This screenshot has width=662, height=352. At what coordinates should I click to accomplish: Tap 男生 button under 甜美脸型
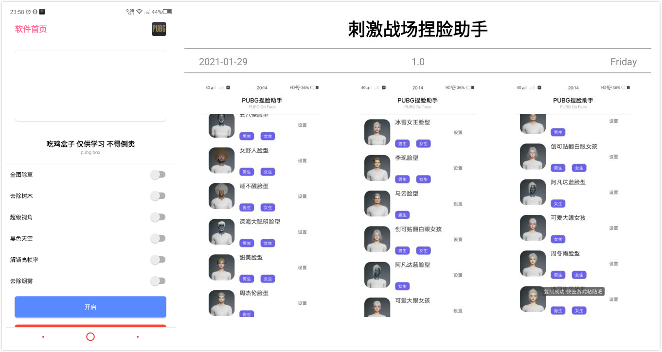[247, 279]
